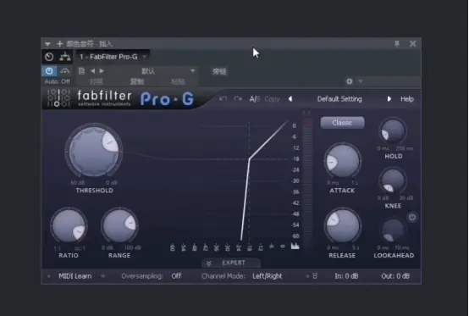Select the next preset arrow
Image resolution: width=469 pixels, height=316 pixels.
[389, 99]
